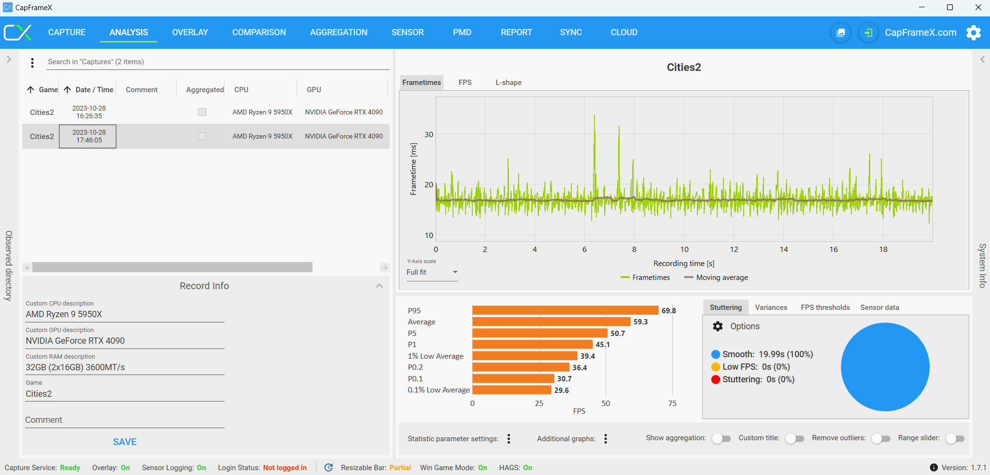The image size is (990, 475).
Task: Turn on the Remove outliers toggle
Action: 881,438
